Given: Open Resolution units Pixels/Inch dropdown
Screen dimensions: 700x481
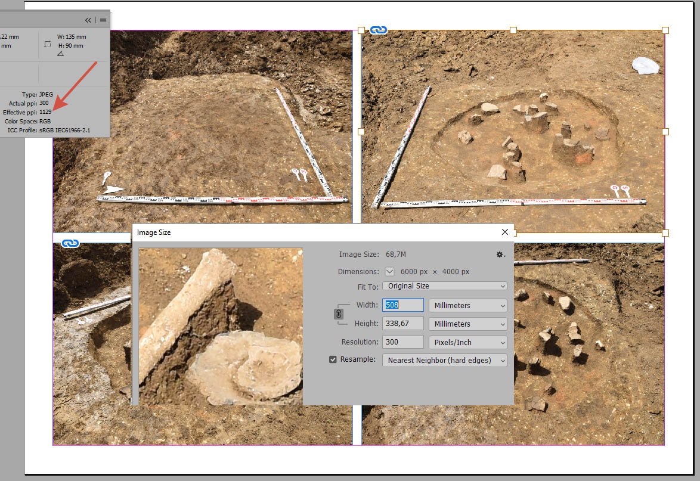Looking at the screenshot, I should pos(468,342).
